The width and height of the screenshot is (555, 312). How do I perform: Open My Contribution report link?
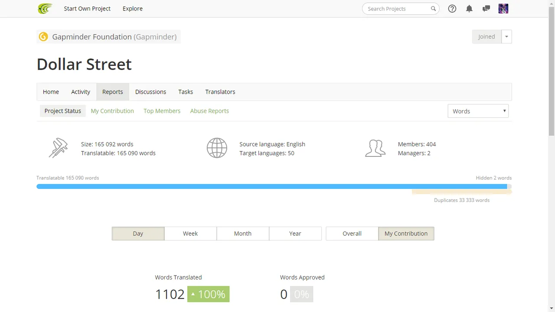point(112,111)
